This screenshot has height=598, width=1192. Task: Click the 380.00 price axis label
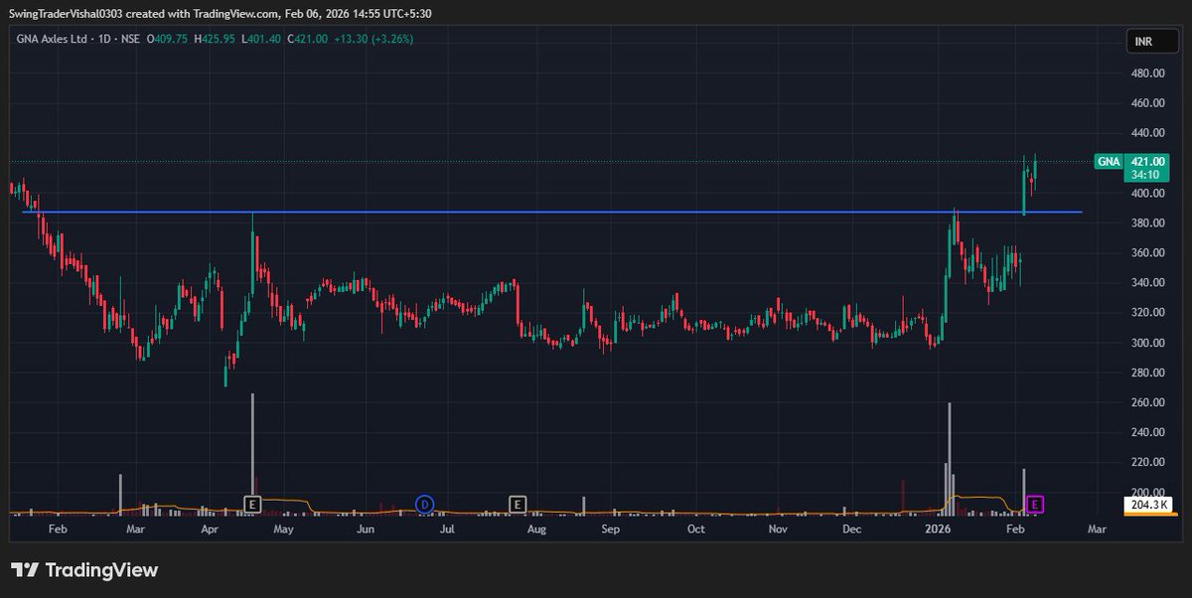1148,224
